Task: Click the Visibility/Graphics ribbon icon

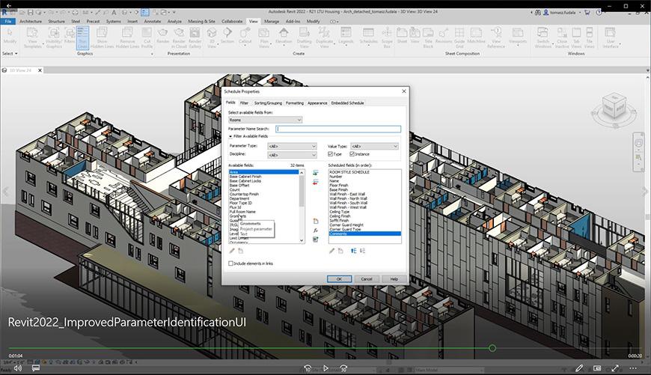Action: click(54, 37)
